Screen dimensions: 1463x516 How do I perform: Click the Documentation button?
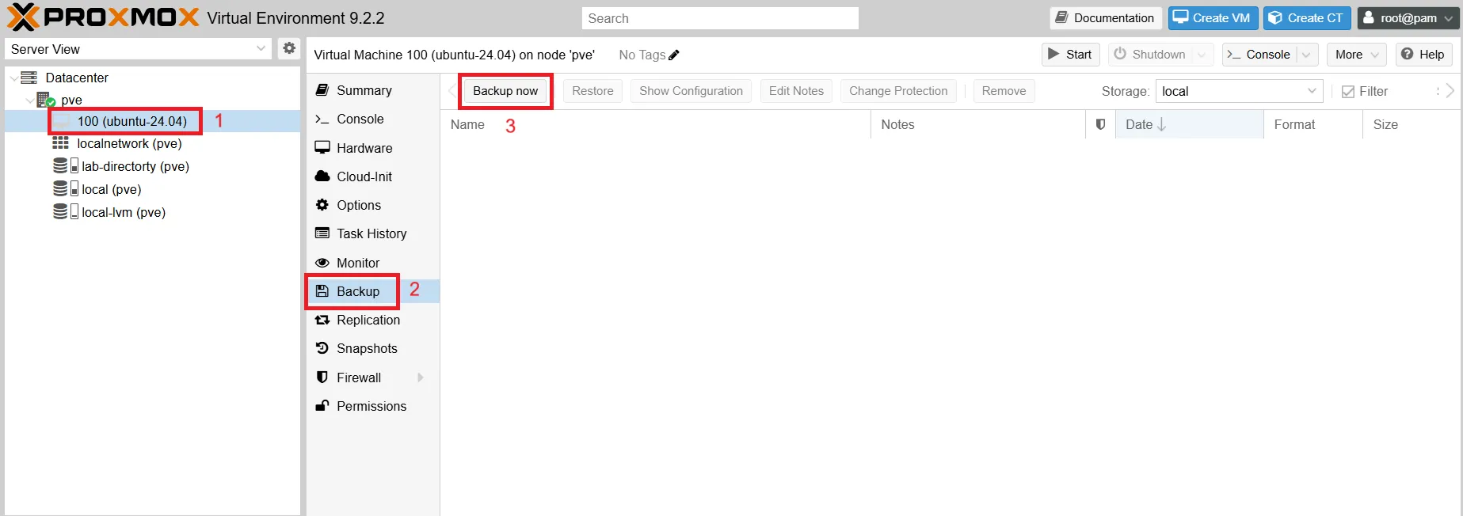coord(1106,17)
